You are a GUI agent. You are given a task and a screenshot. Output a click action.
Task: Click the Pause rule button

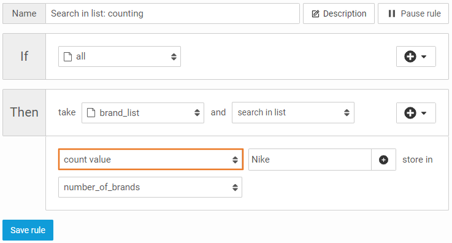(x=413, y=13)
